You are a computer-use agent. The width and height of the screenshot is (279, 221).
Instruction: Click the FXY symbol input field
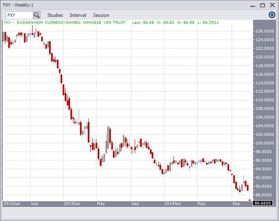(19, 15)
